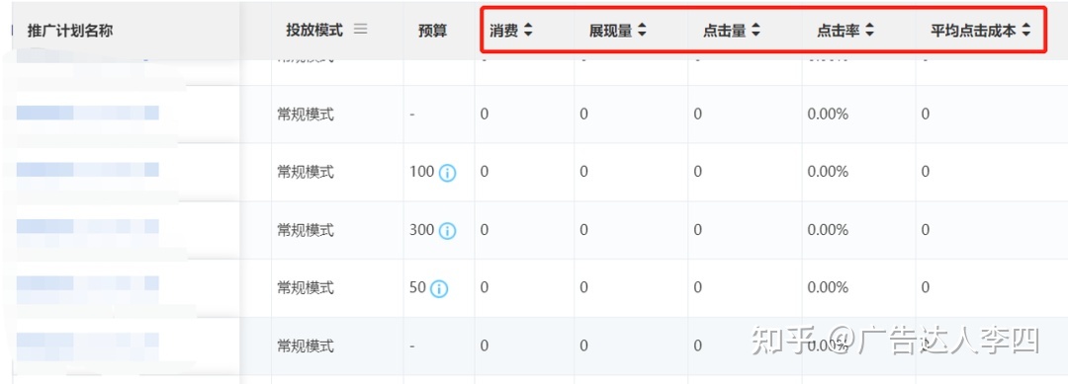Sort the table by 平均点击成本
Screen dimensions: 1068x384
(x=1025, y=31)
